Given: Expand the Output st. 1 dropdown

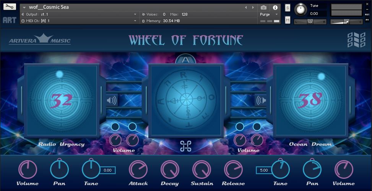Looking at the screenshot, I should coord(135,14).
